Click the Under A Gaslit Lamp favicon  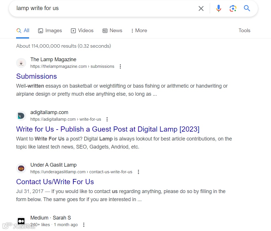(x=21, y=168)
